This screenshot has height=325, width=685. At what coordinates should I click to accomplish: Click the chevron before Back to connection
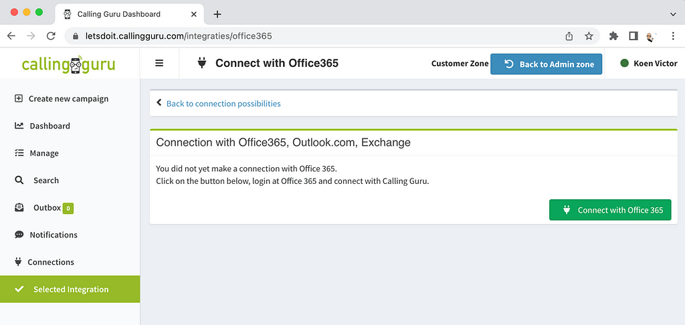(x=159, y=103)
